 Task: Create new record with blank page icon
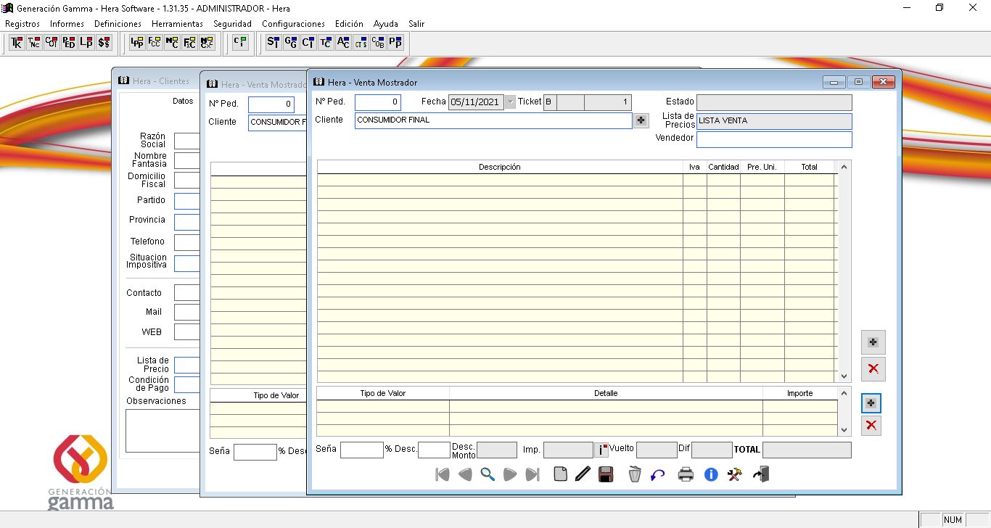click(x=560, y=474)
